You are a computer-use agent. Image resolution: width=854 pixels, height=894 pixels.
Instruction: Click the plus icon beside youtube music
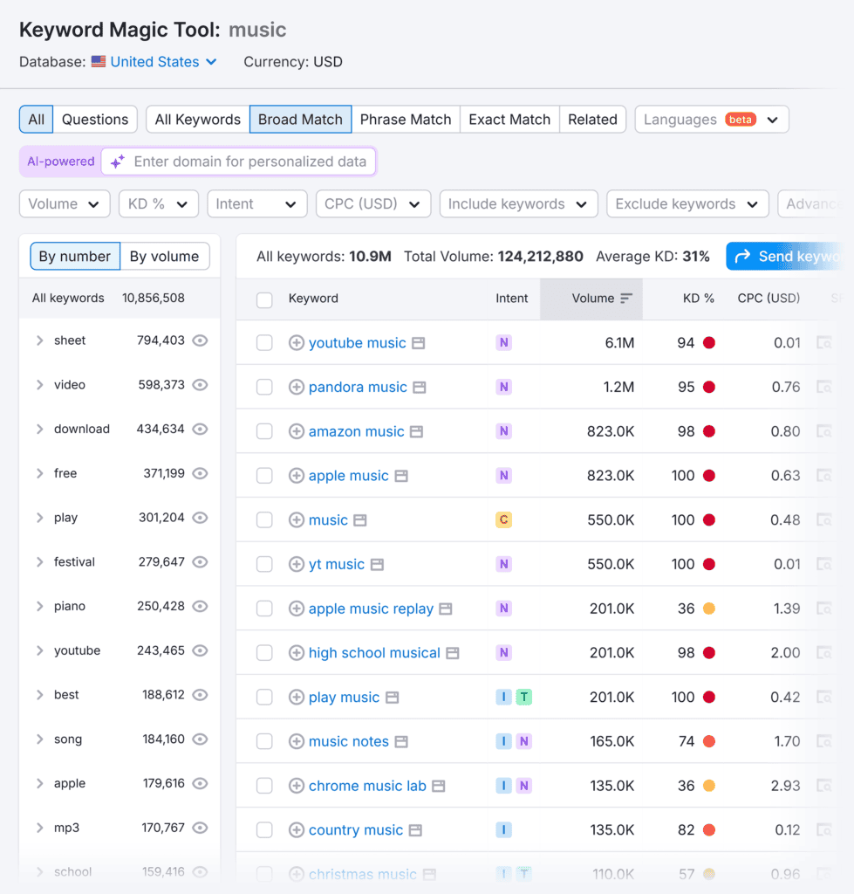(297, 343)
